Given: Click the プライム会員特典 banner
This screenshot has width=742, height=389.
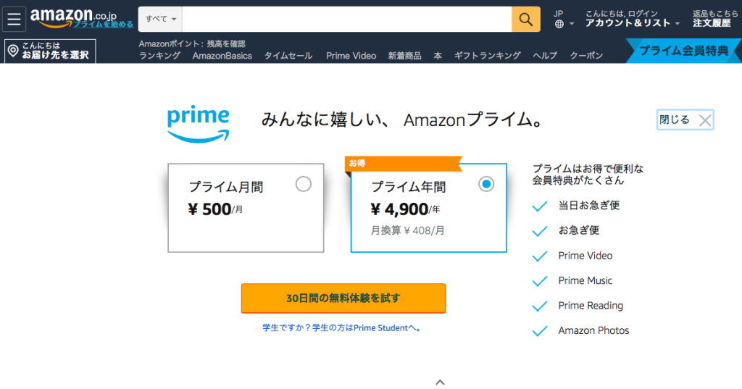Looking at the screenshot, I should [x=683, y=51].
